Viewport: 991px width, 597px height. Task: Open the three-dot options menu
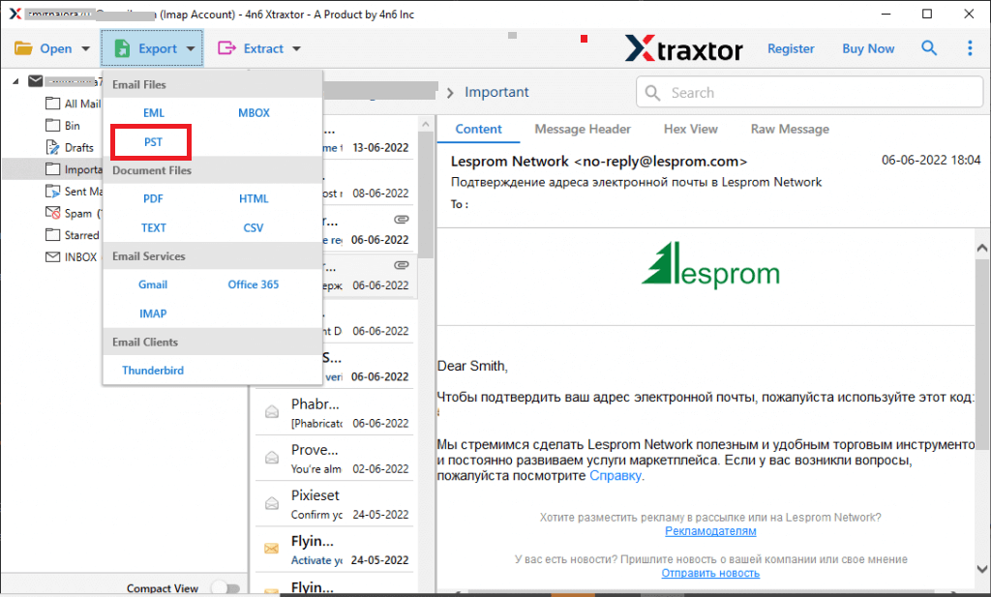coord(970,47)
